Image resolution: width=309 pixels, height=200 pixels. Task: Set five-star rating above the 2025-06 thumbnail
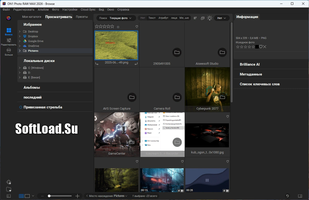tap(112, 26)
